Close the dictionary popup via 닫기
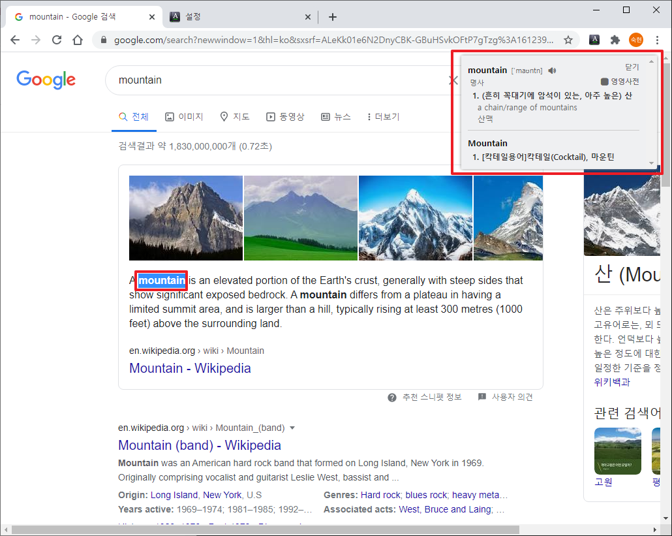672x536 pixels. point(632,67)
